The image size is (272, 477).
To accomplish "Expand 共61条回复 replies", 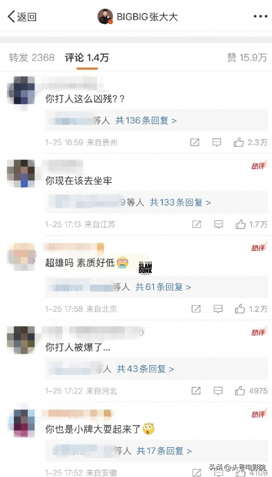I will click(163, 287).
